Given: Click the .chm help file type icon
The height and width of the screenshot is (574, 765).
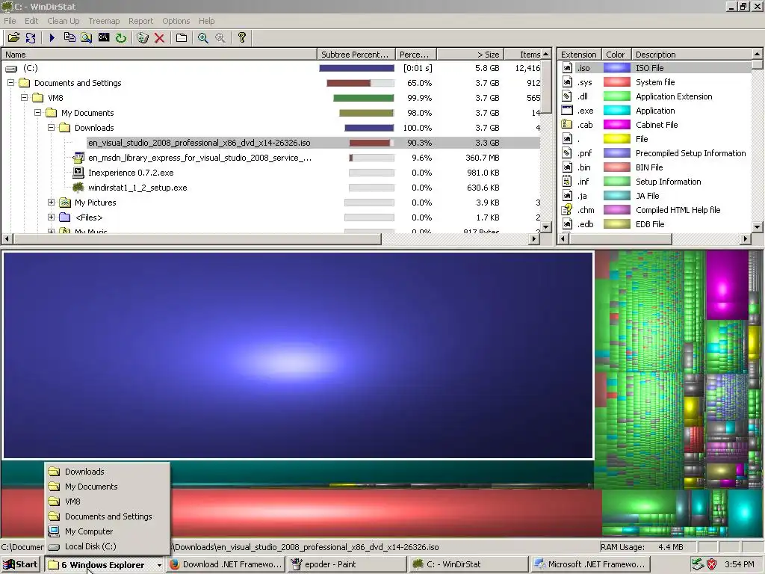Looking at the screenshot, I should click(x=567, y=210).
